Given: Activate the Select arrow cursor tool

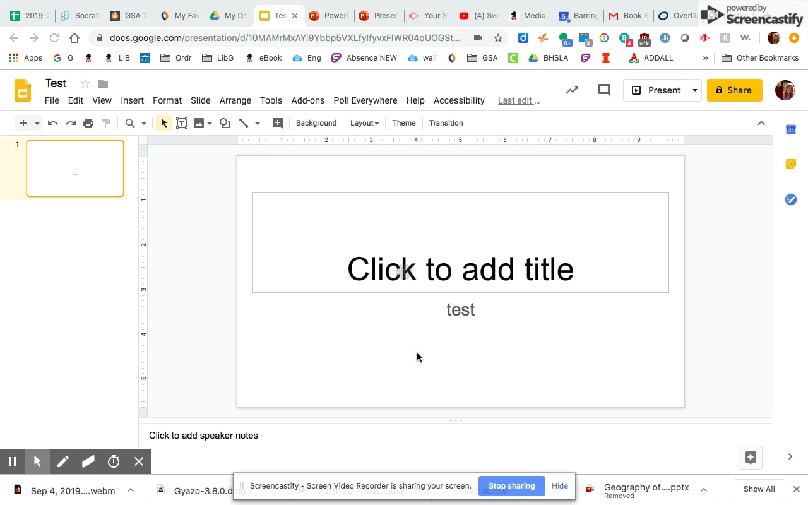Looking at the screenshot, I should [164, 123].
